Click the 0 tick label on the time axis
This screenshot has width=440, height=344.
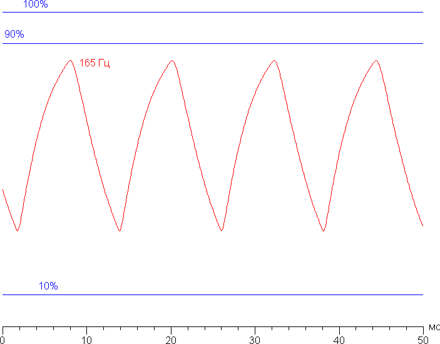click(3, 339)
